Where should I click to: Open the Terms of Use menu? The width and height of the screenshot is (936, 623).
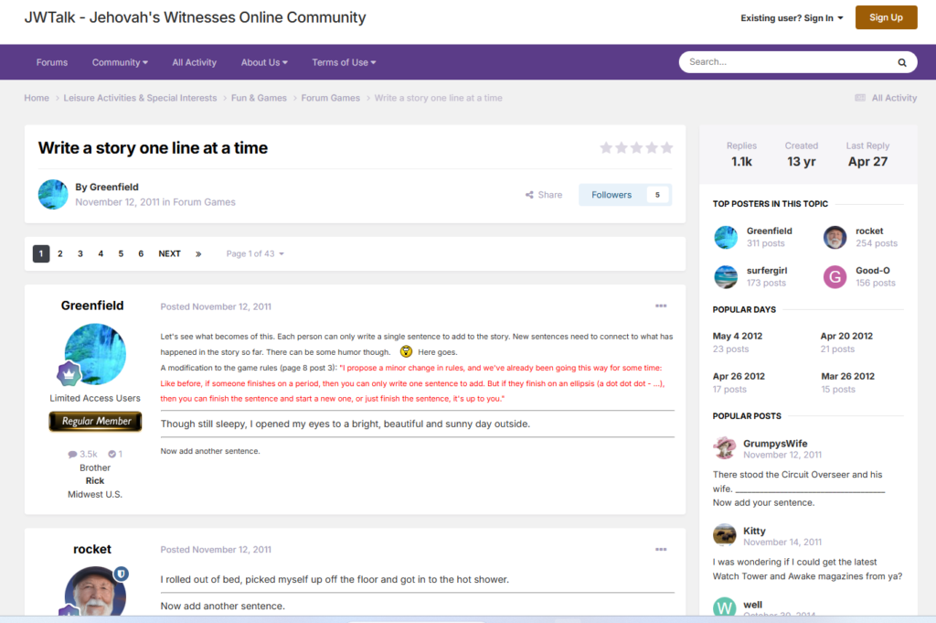click(344, 62)
